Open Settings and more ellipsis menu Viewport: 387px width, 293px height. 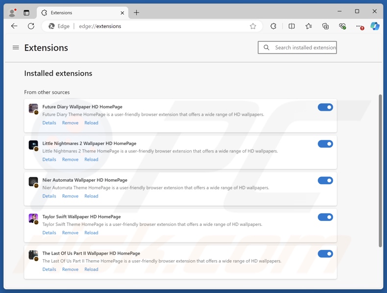point(359,26)
